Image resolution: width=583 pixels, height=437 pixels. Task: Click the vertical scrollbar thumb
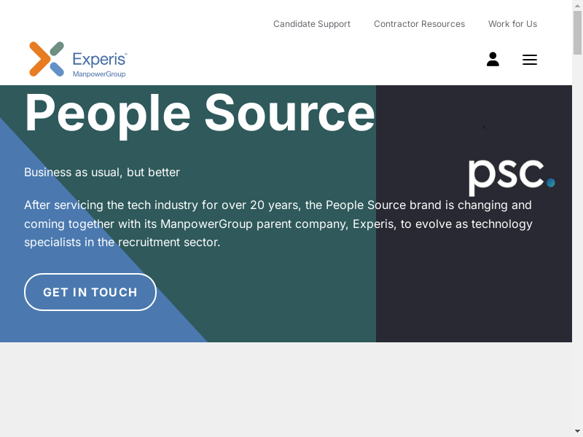coord(577,33)
